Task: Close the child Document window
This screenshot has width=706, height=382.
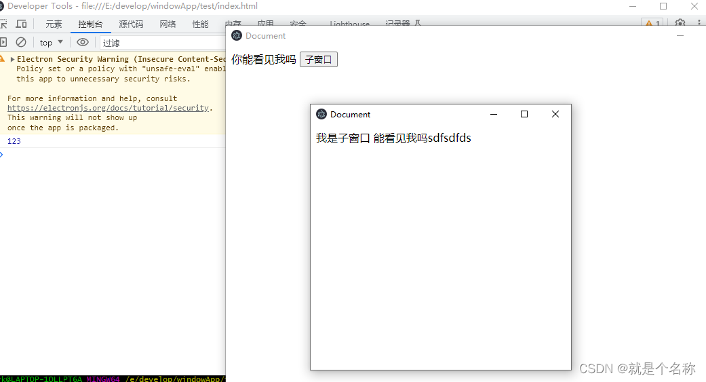Action: tap(555, 114)
